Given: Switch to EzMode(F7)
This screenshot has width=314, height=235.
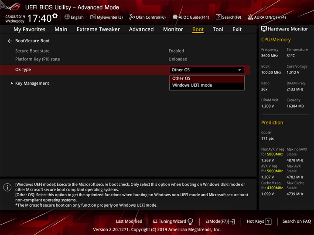Looking at the screenshot, I should click(x=217, y=222).
